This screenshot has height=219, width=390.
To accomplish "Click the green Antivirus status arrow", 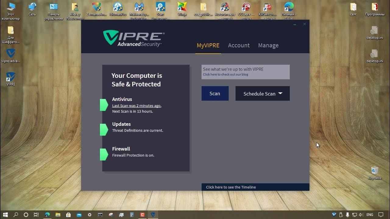I will (104, 105).
